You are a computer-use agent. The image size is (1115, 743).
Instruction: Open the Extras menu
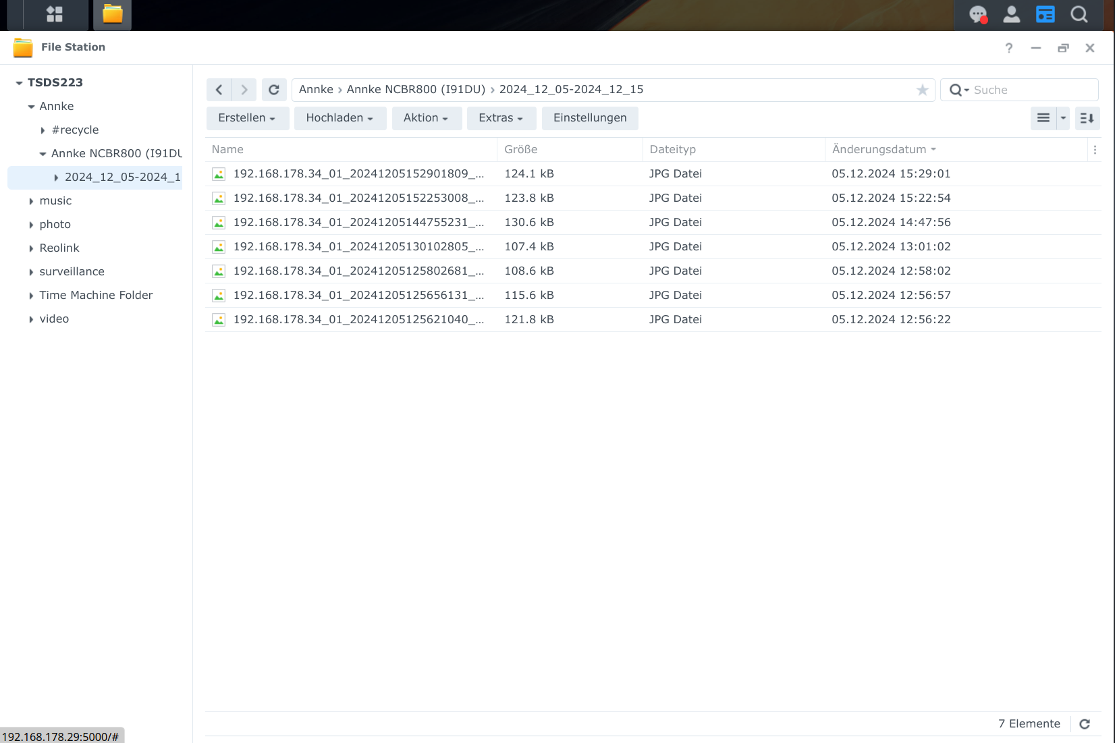tap(501, 118)
